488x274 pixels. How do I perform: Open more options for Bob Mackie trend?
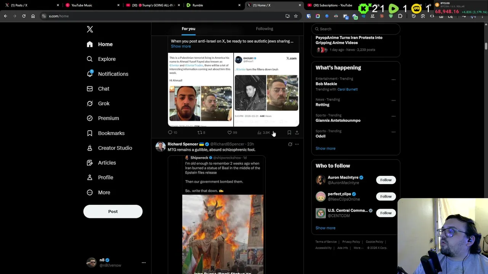pyautogui.click(x=393, y=80)
